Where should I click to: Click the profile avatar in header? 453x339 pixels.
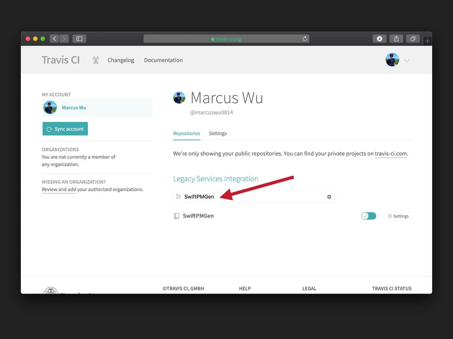(x=392, y=60)
